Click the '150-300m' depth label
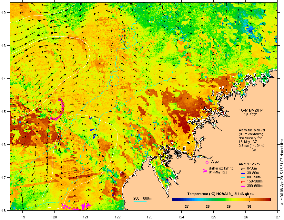 point(255,181)
